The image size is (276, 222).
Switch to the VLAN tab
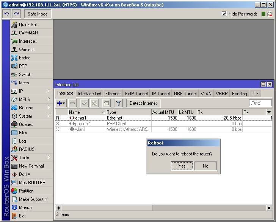coord(206,94)
